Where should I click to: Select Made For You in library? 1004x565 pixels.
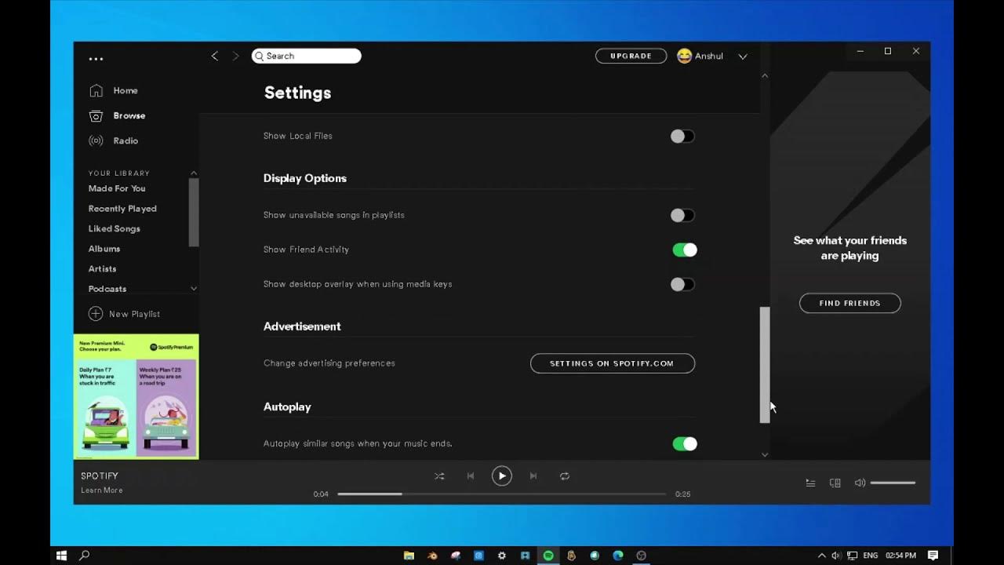(117, 188)
